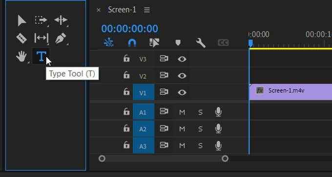Click the timeline zoom scrollbar handle
The width and height of the screenshot is (332, 177).
[x=164, y=158]
